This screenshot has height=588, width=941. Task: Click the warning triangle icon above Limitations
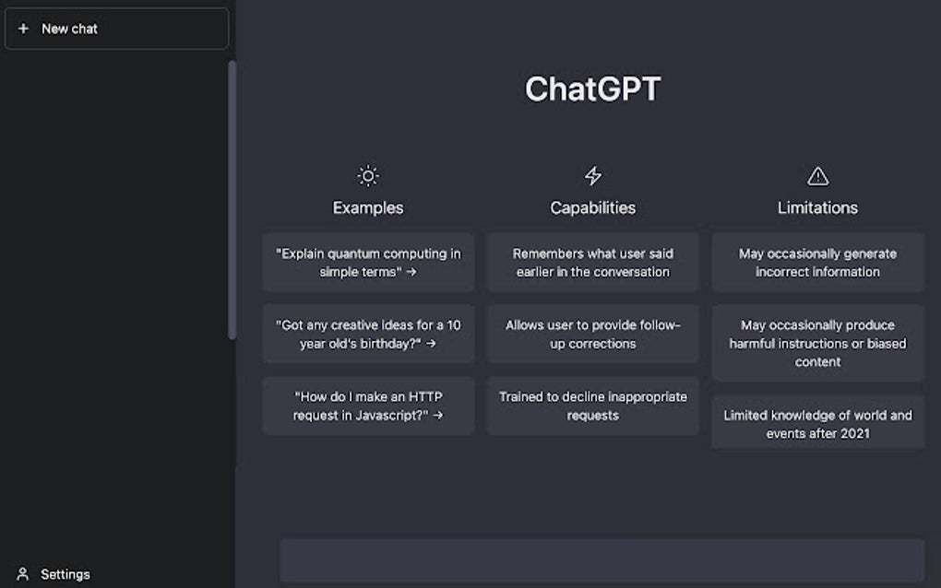[817, 174]
